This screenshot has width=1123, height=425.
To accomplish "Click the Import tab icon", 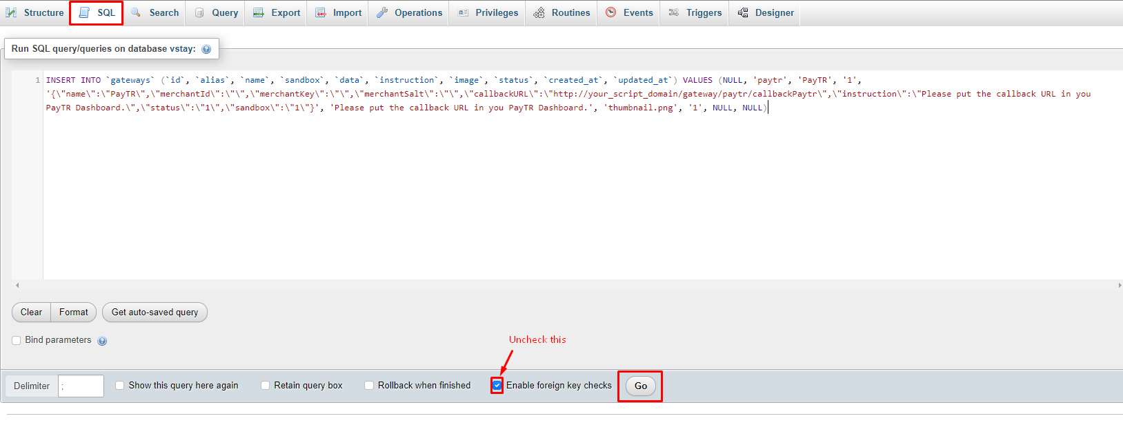I will (321, 13).
